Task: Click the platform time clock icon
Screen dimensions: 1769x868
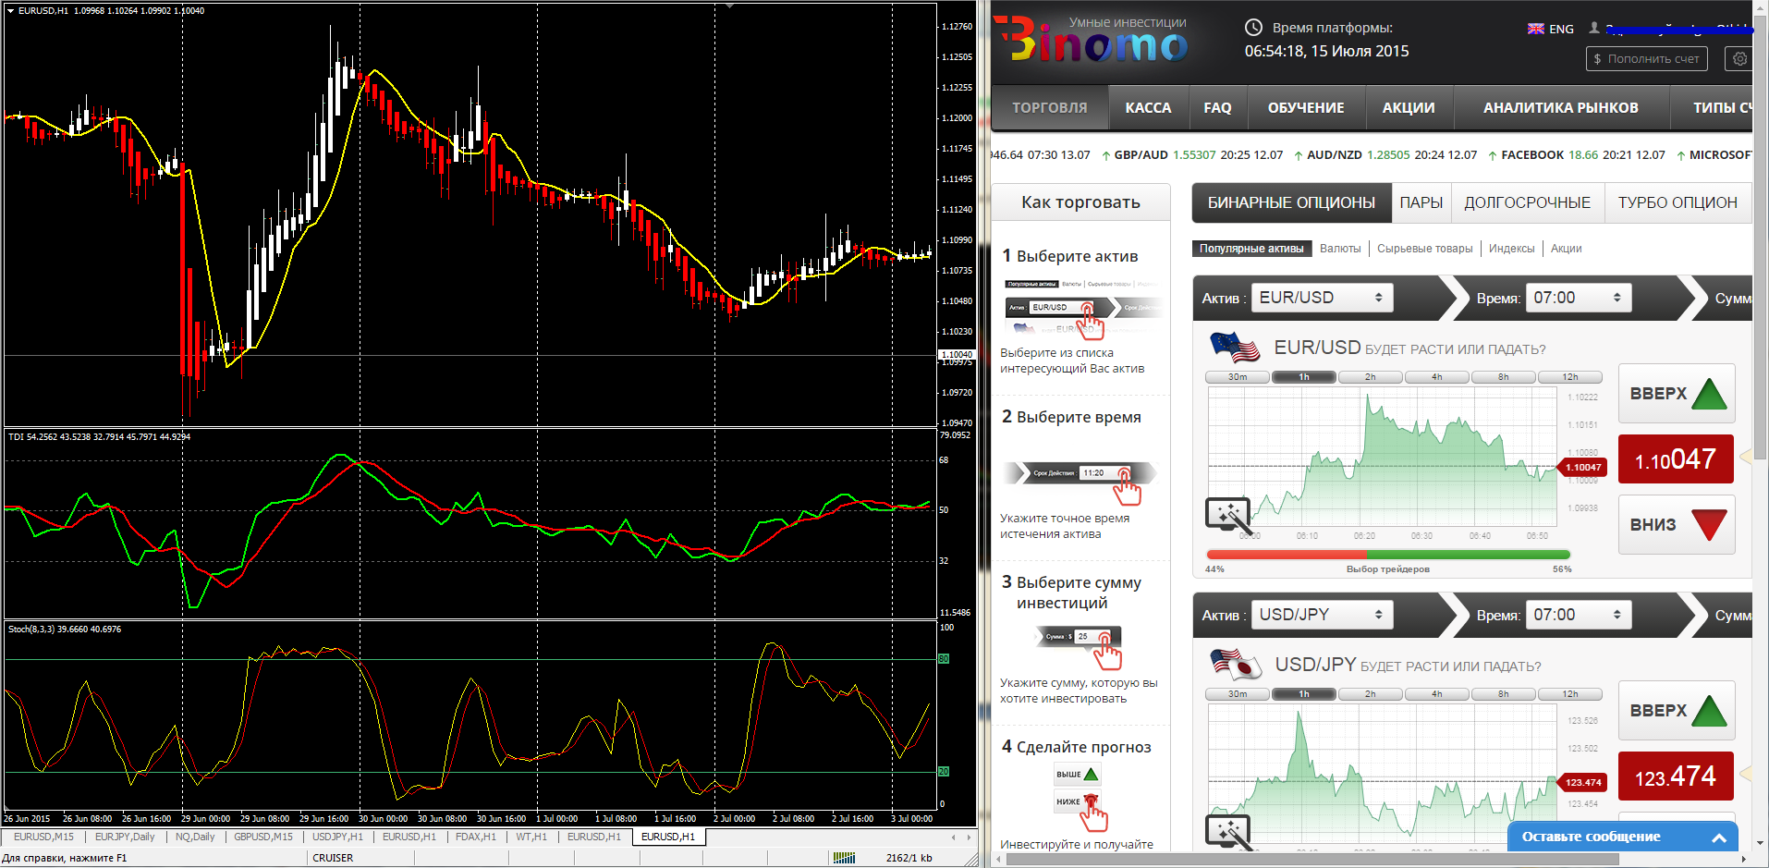Action: point(1253,28)
